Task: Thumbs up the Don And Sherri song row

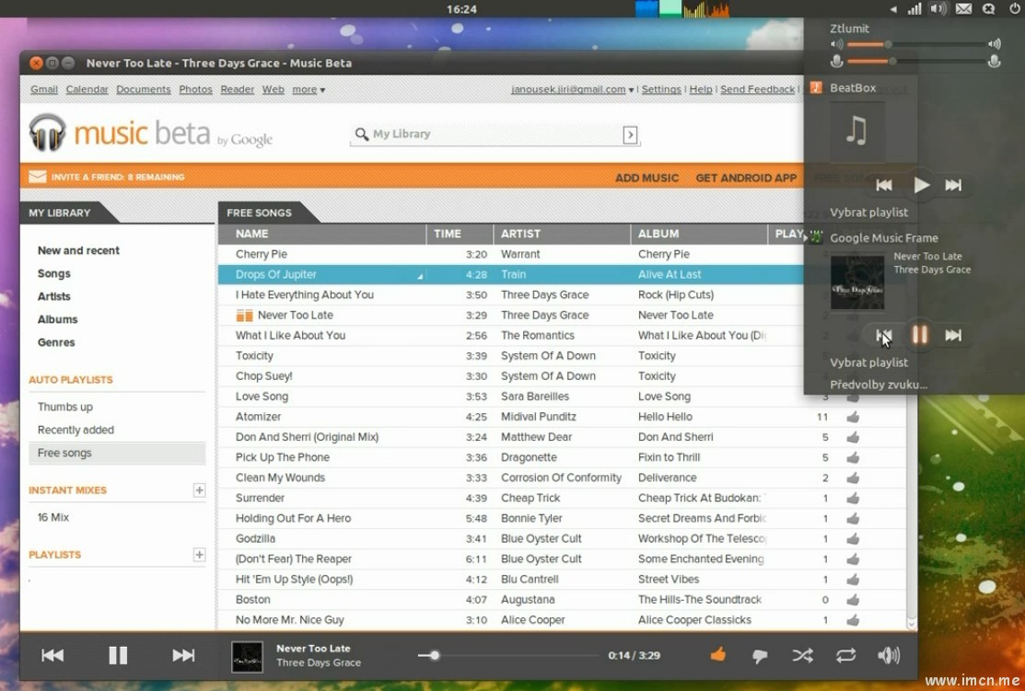Action: [x=853, y=437]
